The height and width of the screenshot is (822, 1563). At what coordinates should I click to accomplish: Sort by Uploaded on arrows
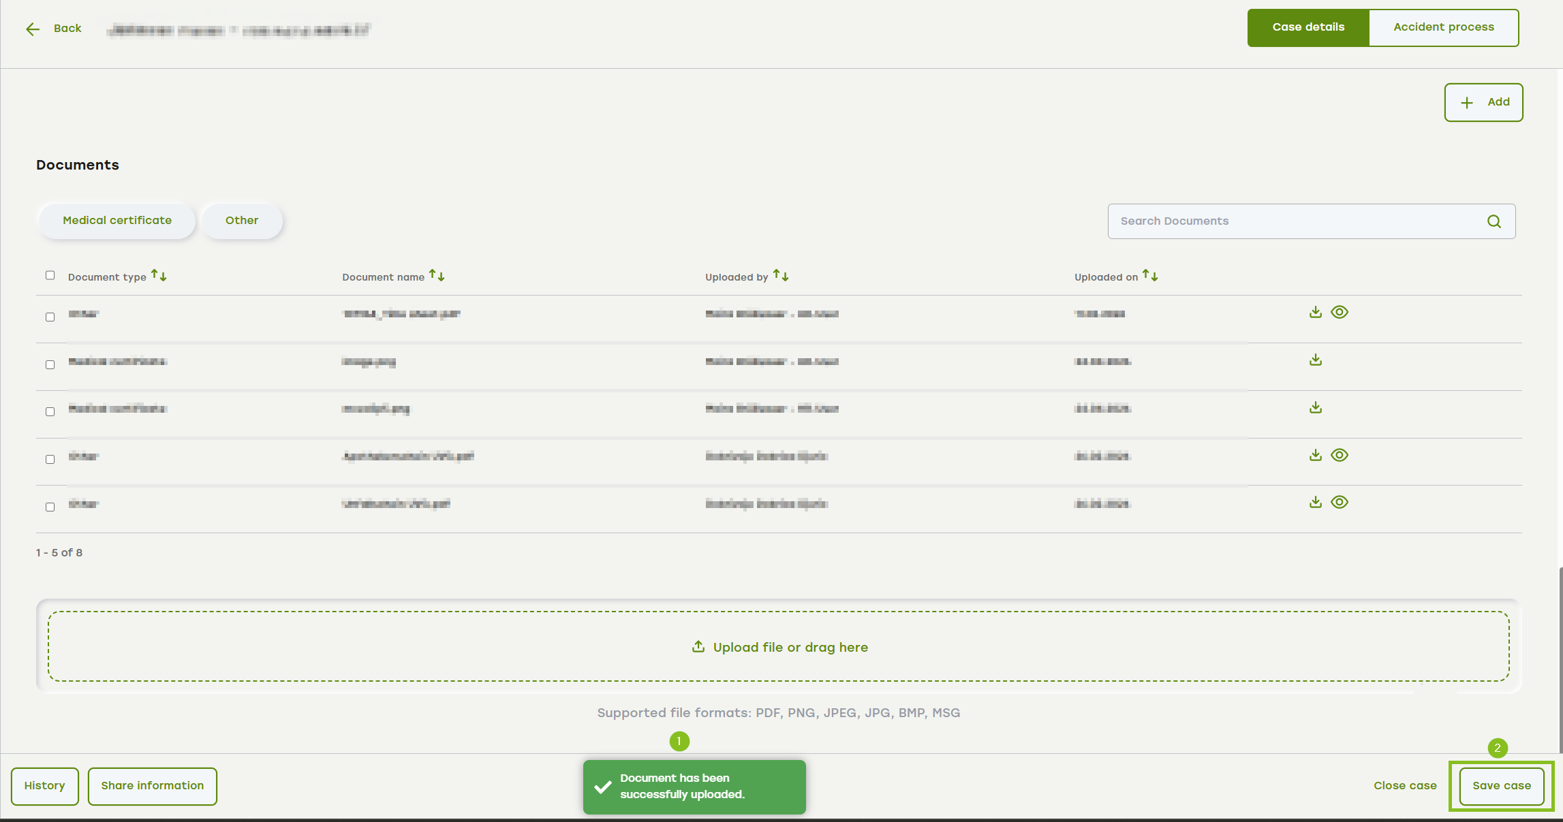pyautogui.click(x=1150, y=275)
